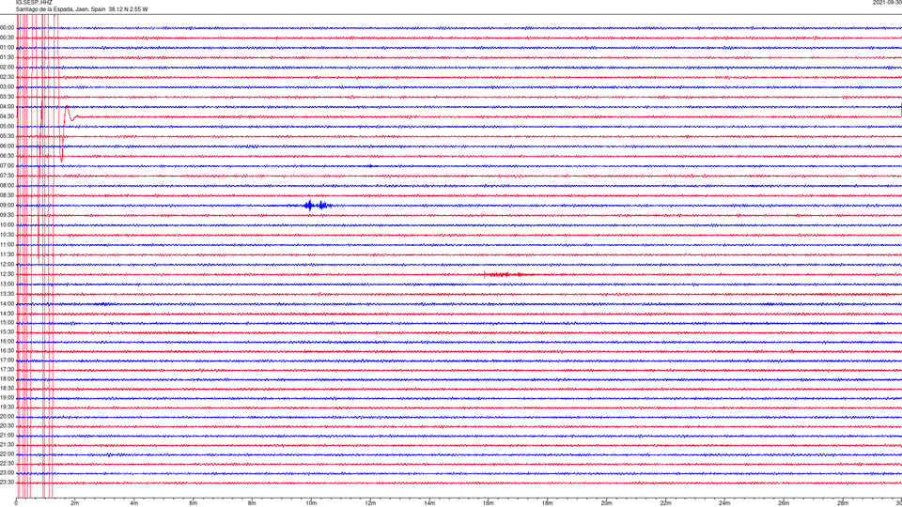Select the 05:30 trace time label
The width and height of the screenshot is (902, 507).
(7, 136)
